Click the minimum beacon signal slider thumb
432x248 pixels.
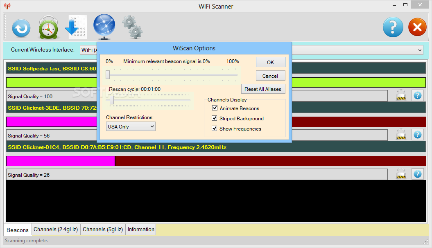click(108, 74)
